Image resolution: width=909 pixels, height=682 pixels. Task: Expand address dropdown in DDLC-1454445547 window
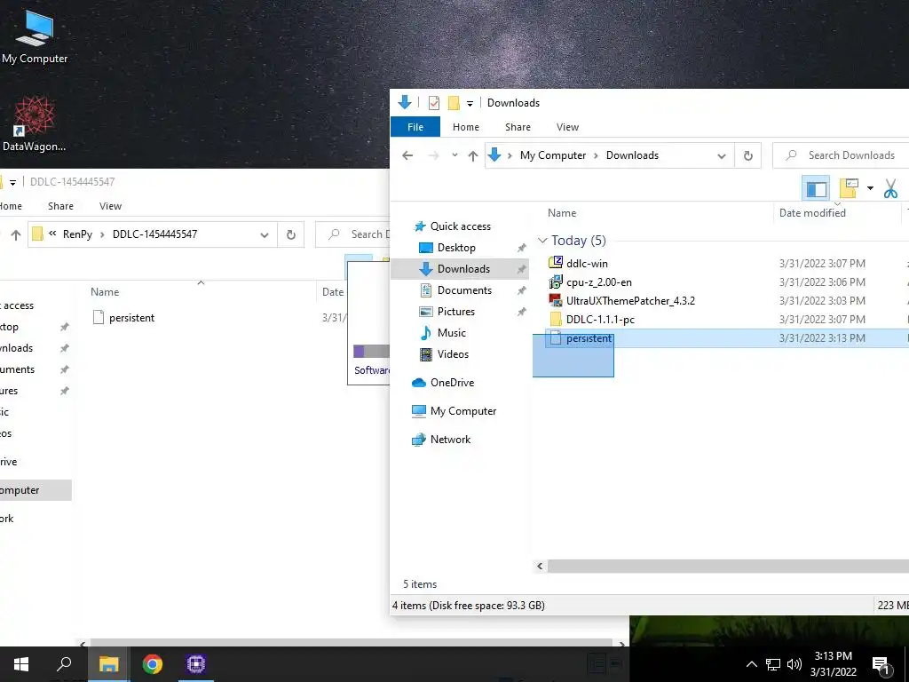pos(265,234)
